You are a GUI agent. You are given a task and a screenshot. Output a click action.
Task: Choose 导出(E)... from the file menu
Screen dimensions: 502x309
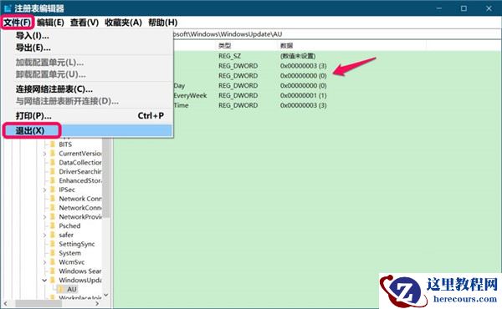pyautogui.click(x=33, y=48)
